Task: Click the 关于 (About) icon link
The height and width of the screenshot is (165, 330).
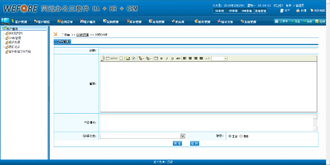Action: click(285, 11)
